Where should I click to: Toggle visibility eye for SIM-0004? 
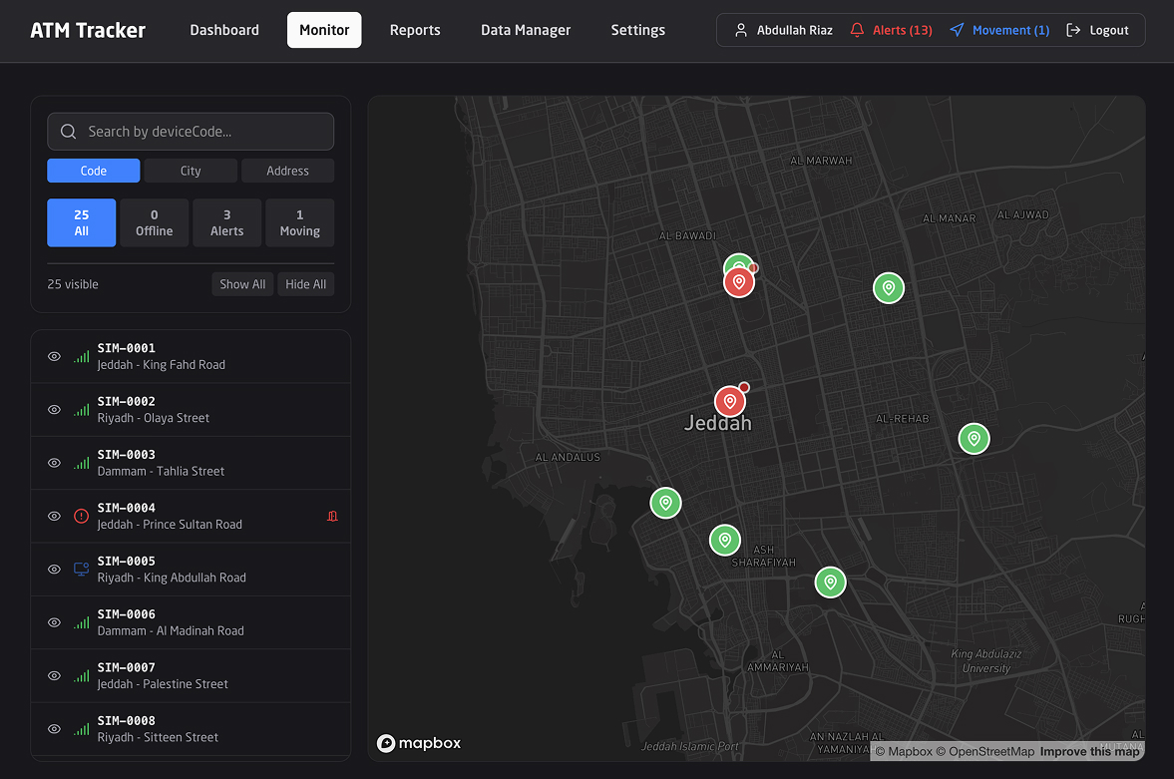tap(54, 516)
